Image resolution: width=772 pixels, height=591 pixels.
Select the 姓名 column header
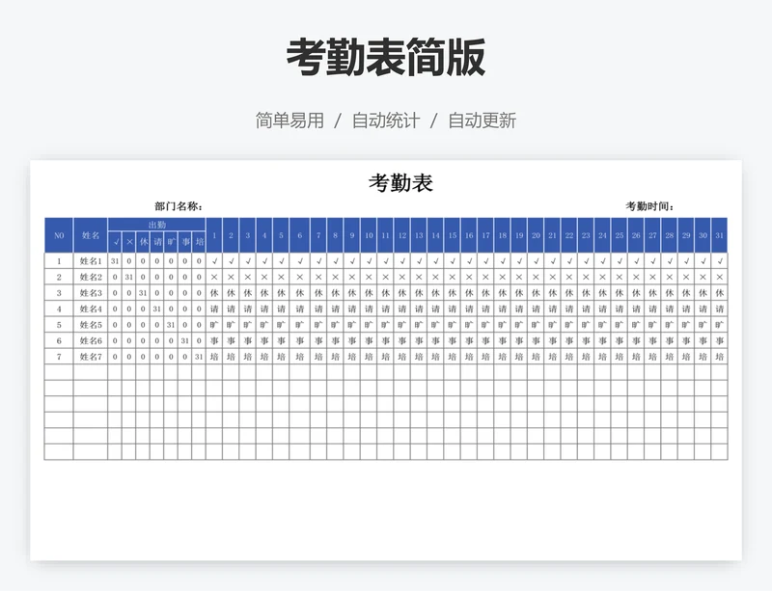coord(91,235)
